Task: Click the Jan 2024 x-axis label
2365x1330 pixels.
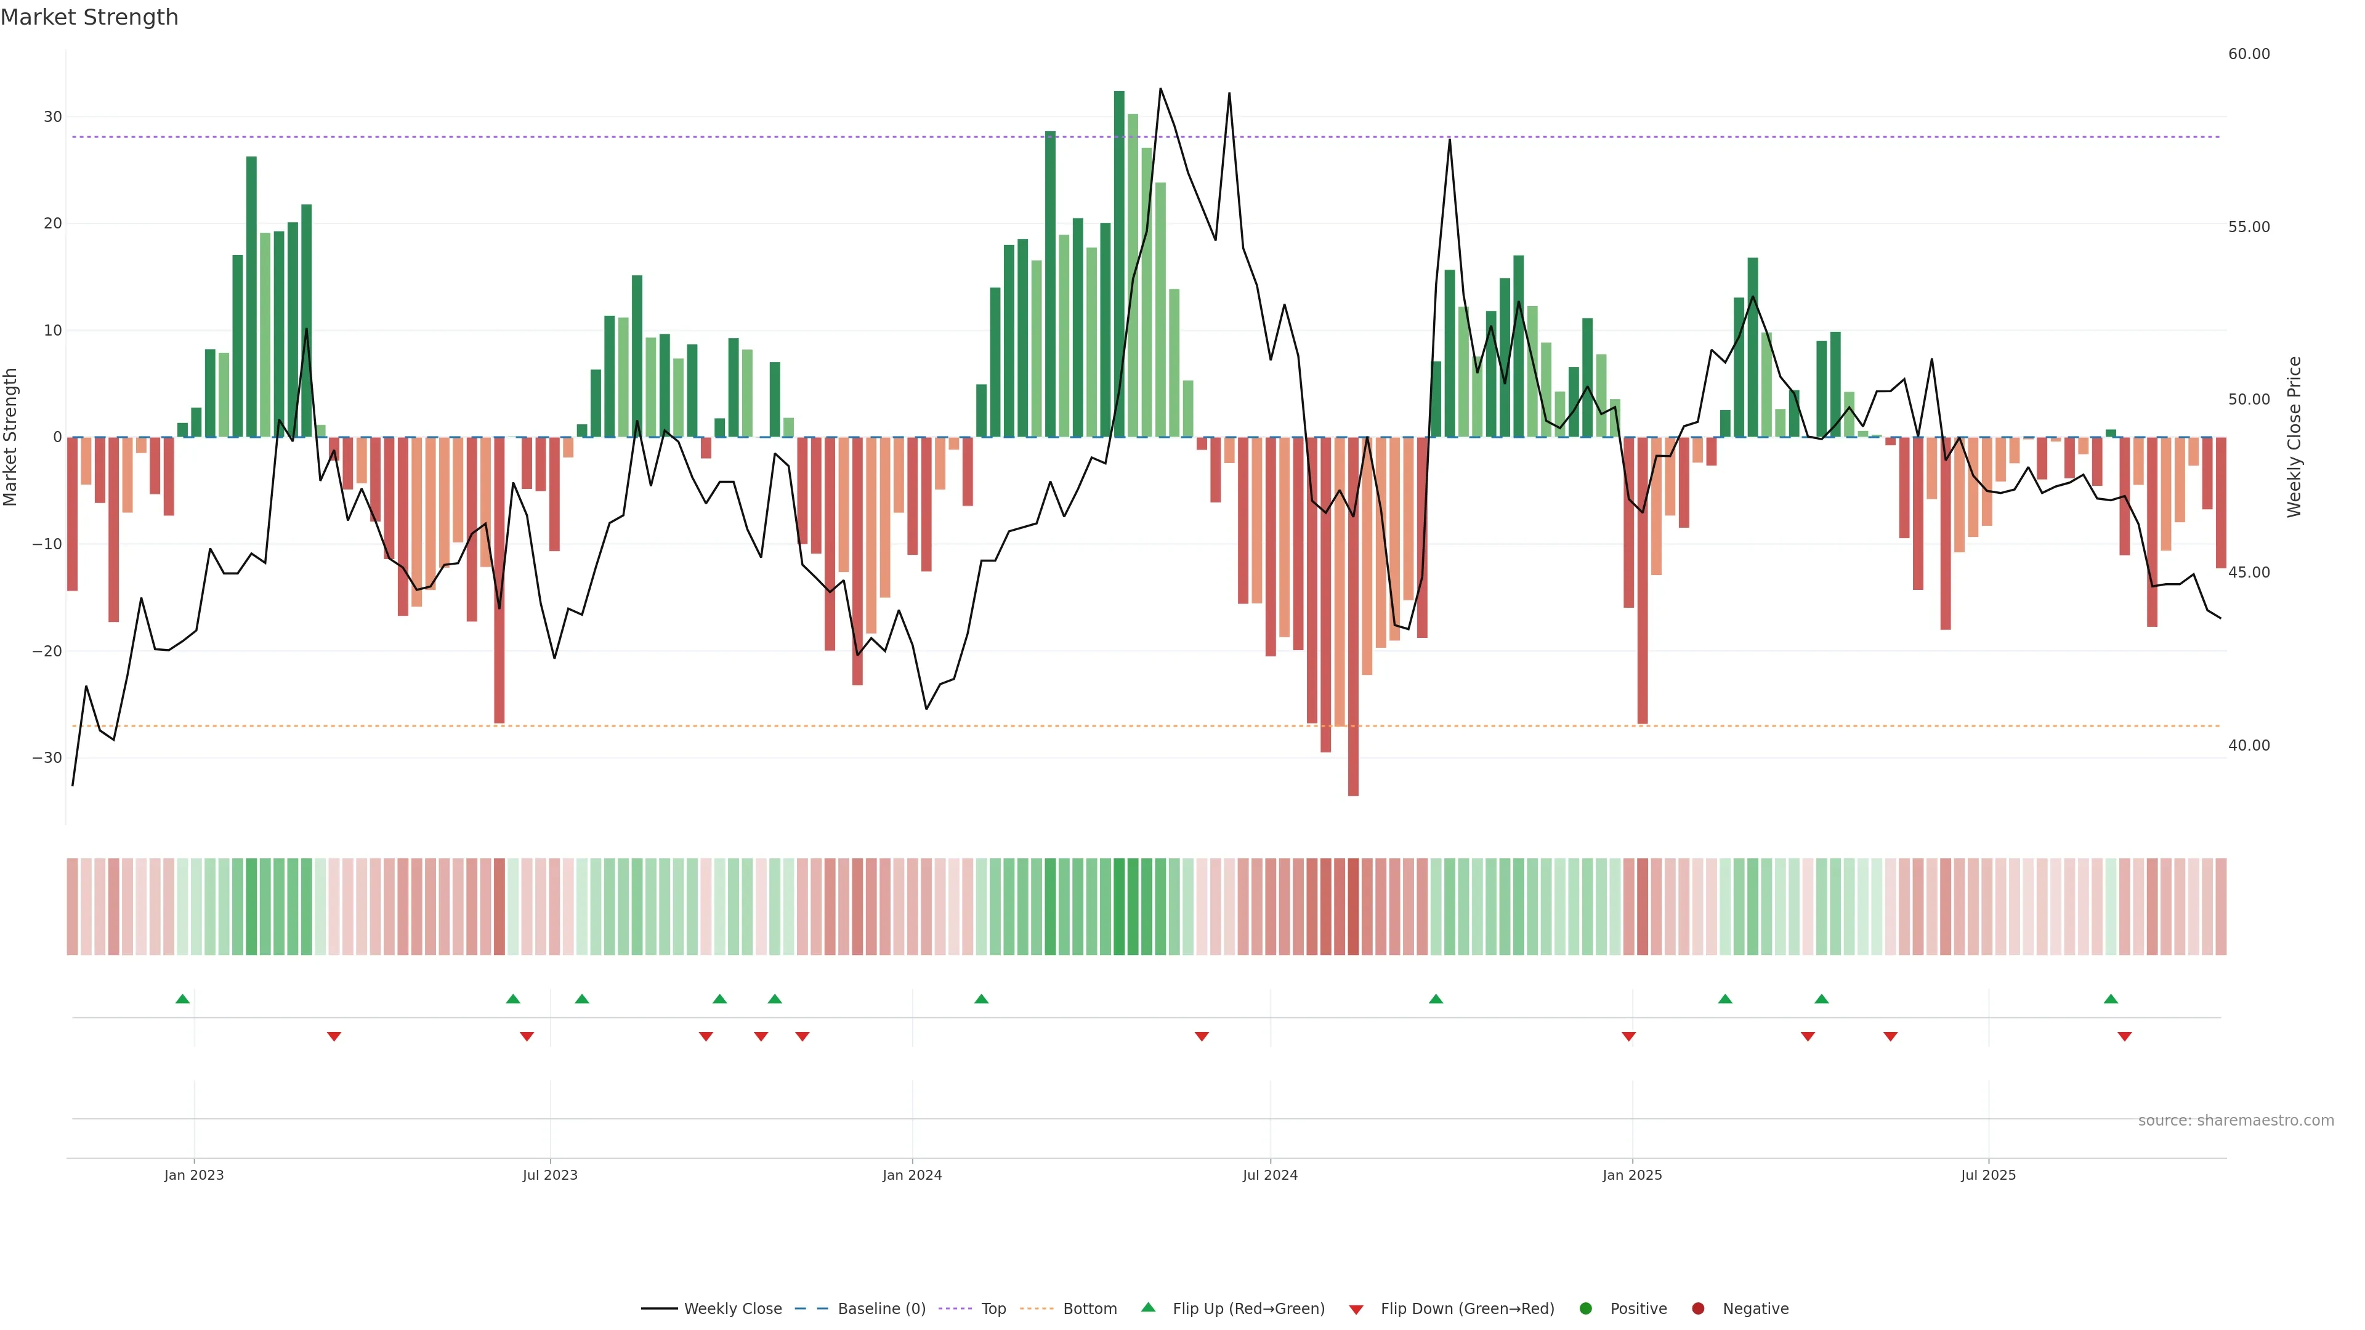Action: tap(912, 1175)
